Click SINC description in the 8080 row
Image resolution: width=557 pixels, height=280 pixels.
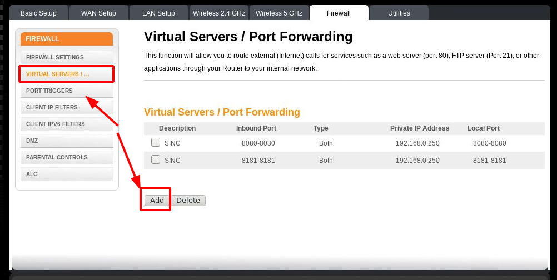tap(173, 143)
